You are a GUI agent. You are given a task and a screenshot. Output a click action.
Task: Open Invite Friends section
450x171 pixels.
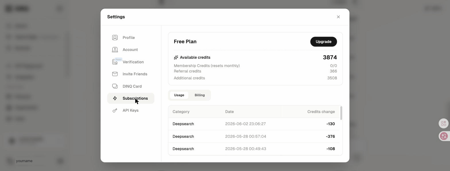(131, 74)
